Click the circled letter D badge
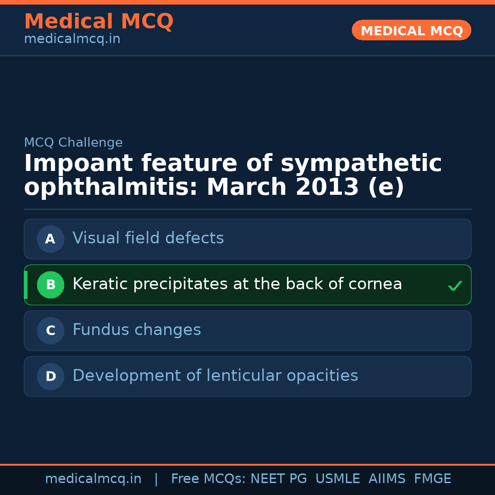The width and height of the screenshot is (495, 495). [50, 376]
